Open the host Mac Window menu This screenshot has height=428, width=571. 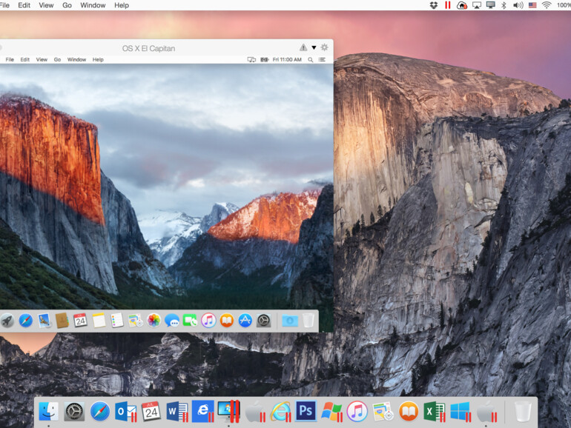[x=93, y=5]
